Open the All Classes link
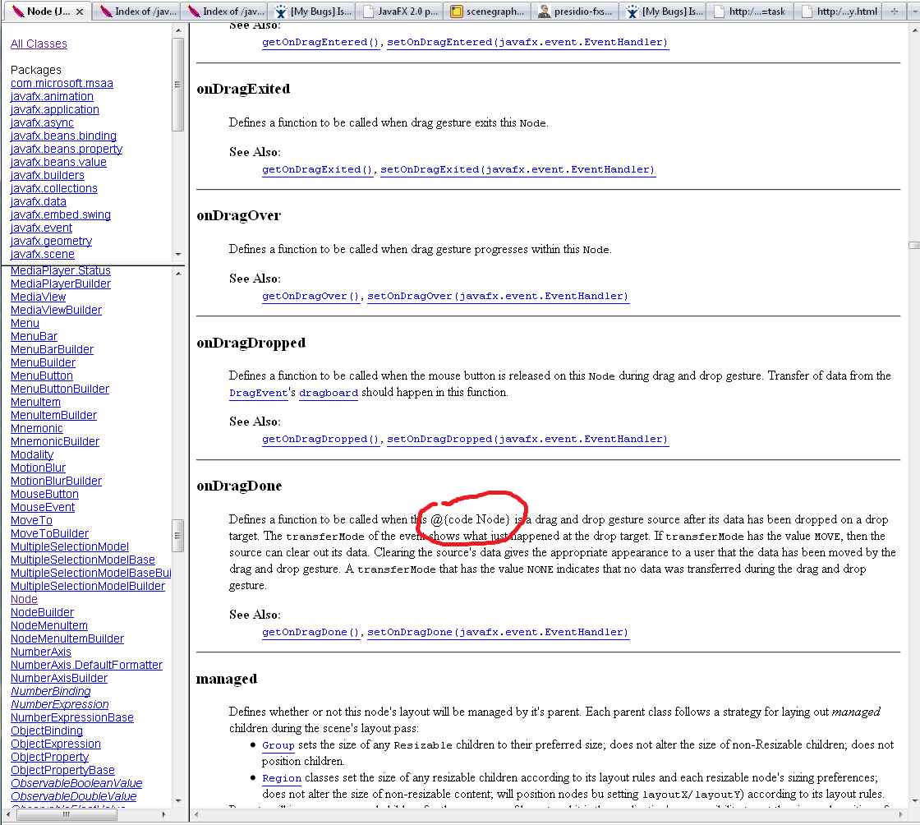Image resolution: width=920 pixels, height=825 pixels. tap(39, 44)
